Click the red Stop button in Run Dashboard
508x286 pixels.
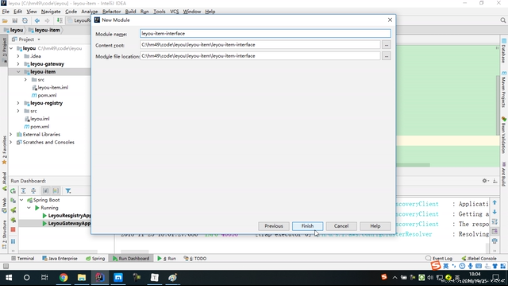13,229
